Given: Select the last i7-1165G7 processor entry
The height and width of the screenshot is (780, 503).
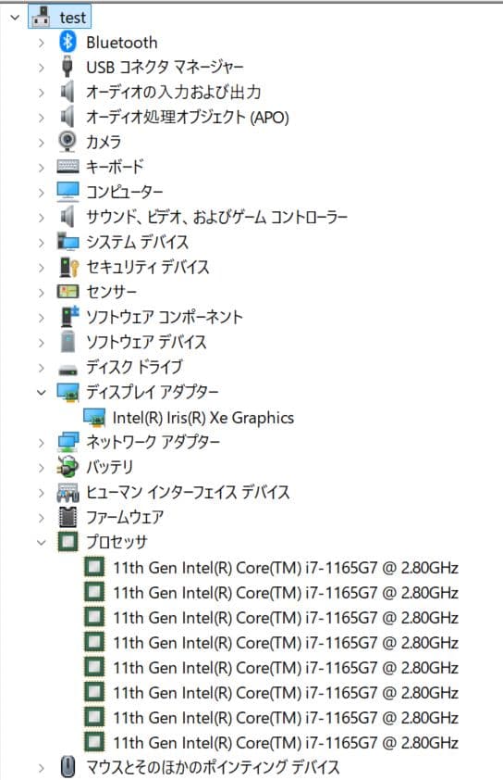Looking at the screenshot, I should tap(286, 742).
